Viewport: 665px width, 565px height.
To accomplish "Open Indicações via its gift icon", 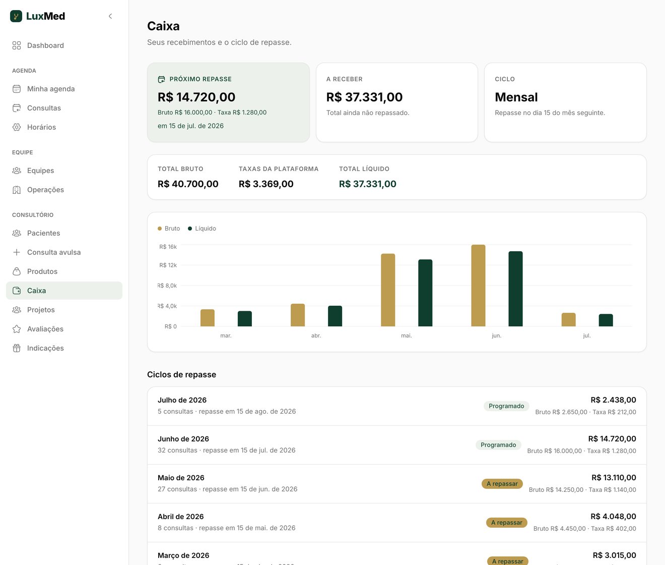I will [17, 348].
